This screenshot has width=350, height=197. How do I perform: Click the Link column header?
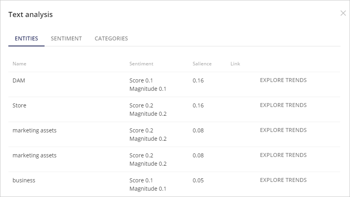pos(235,63)
